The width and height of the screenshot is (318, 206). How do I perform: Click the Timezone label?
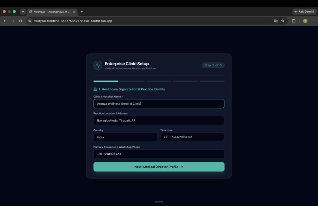166,130
